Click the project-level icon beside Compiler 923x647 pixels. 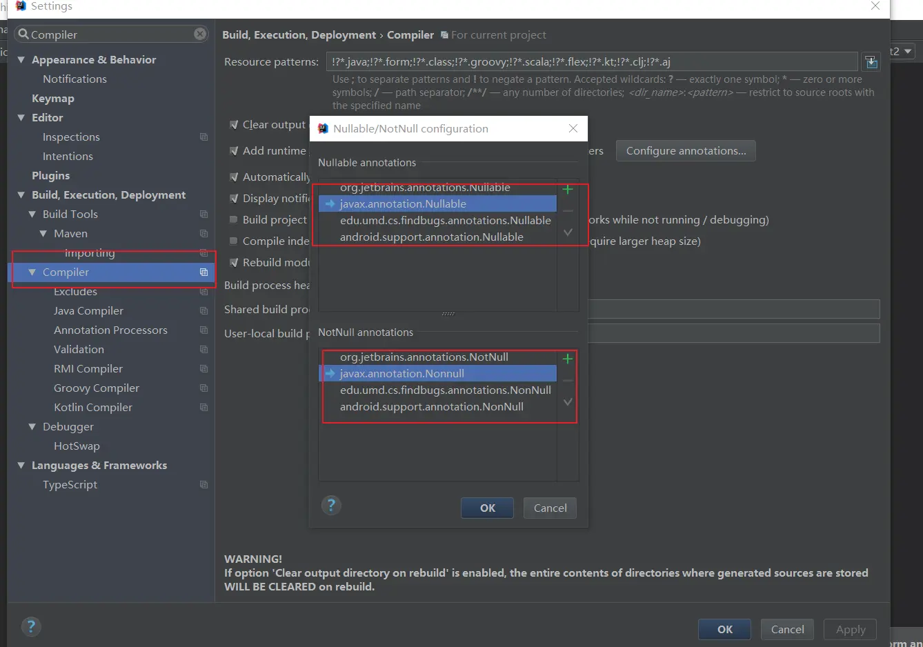(x=204, y=272)
